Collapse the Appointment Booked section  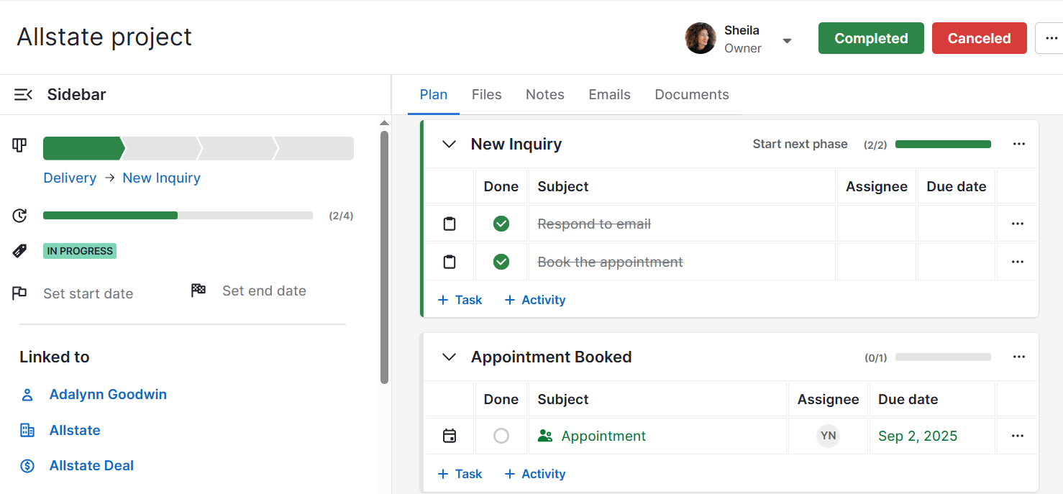[x=449, y=357]
